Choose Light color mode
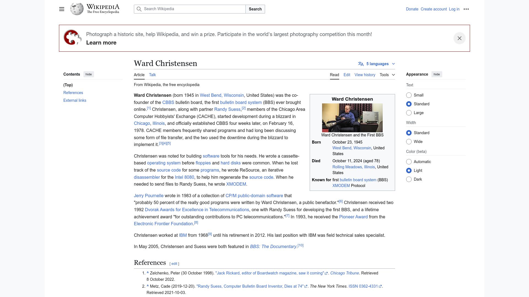 click(409, 170)
